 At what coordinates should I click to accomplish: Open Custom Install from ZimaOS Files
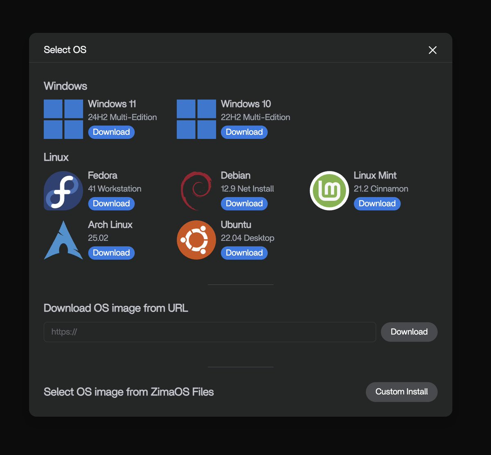point(401,392)
